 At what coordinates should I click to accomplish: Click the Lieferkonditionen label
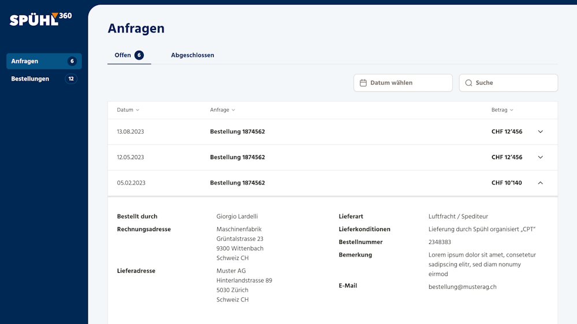pyautogui.click(x=364, y=229)
